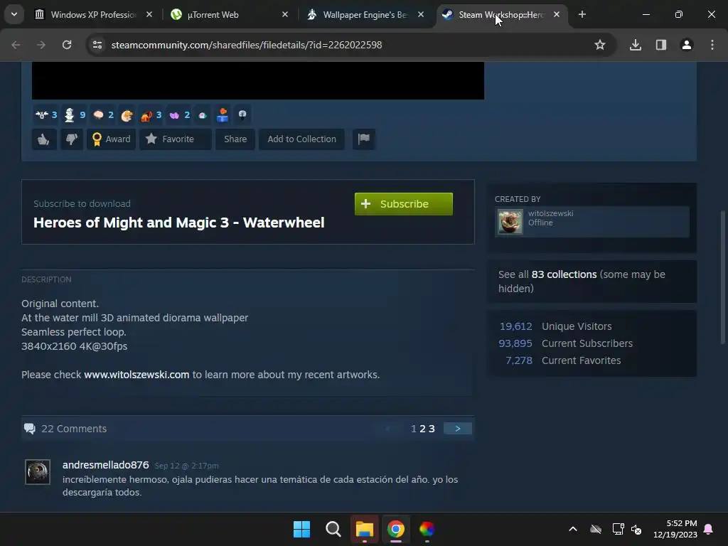
Task: Visit www.witolszewski.com link
Action: (x=136, y=375)
